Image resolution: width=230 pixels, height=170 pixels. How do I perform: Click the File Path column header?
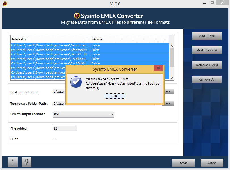[x=50, y=39]
